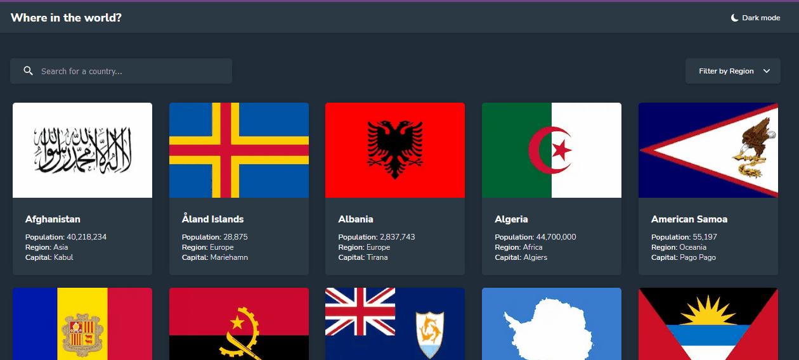Open the Anguilla flag card
Image resolution: width=799 pixels, height=360 pixels.
[395, 324]
